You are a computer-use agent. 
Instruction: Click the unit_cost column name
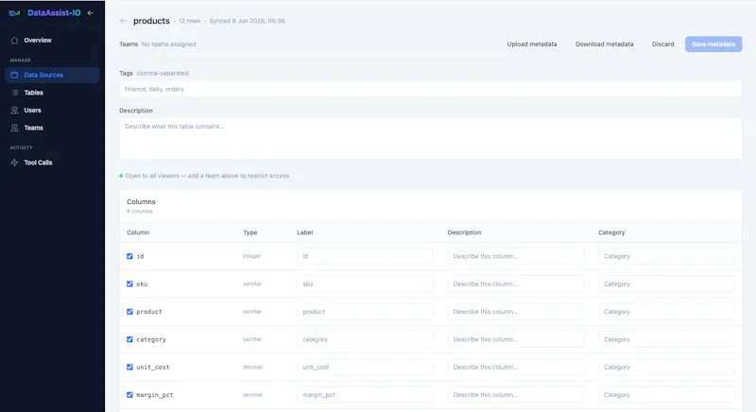pyautogui.click(x=153, y=368)
